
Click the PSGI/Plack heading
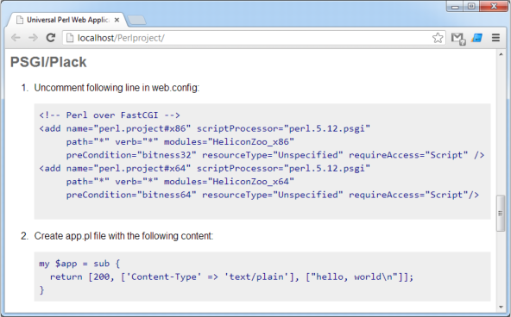(48, 62)
